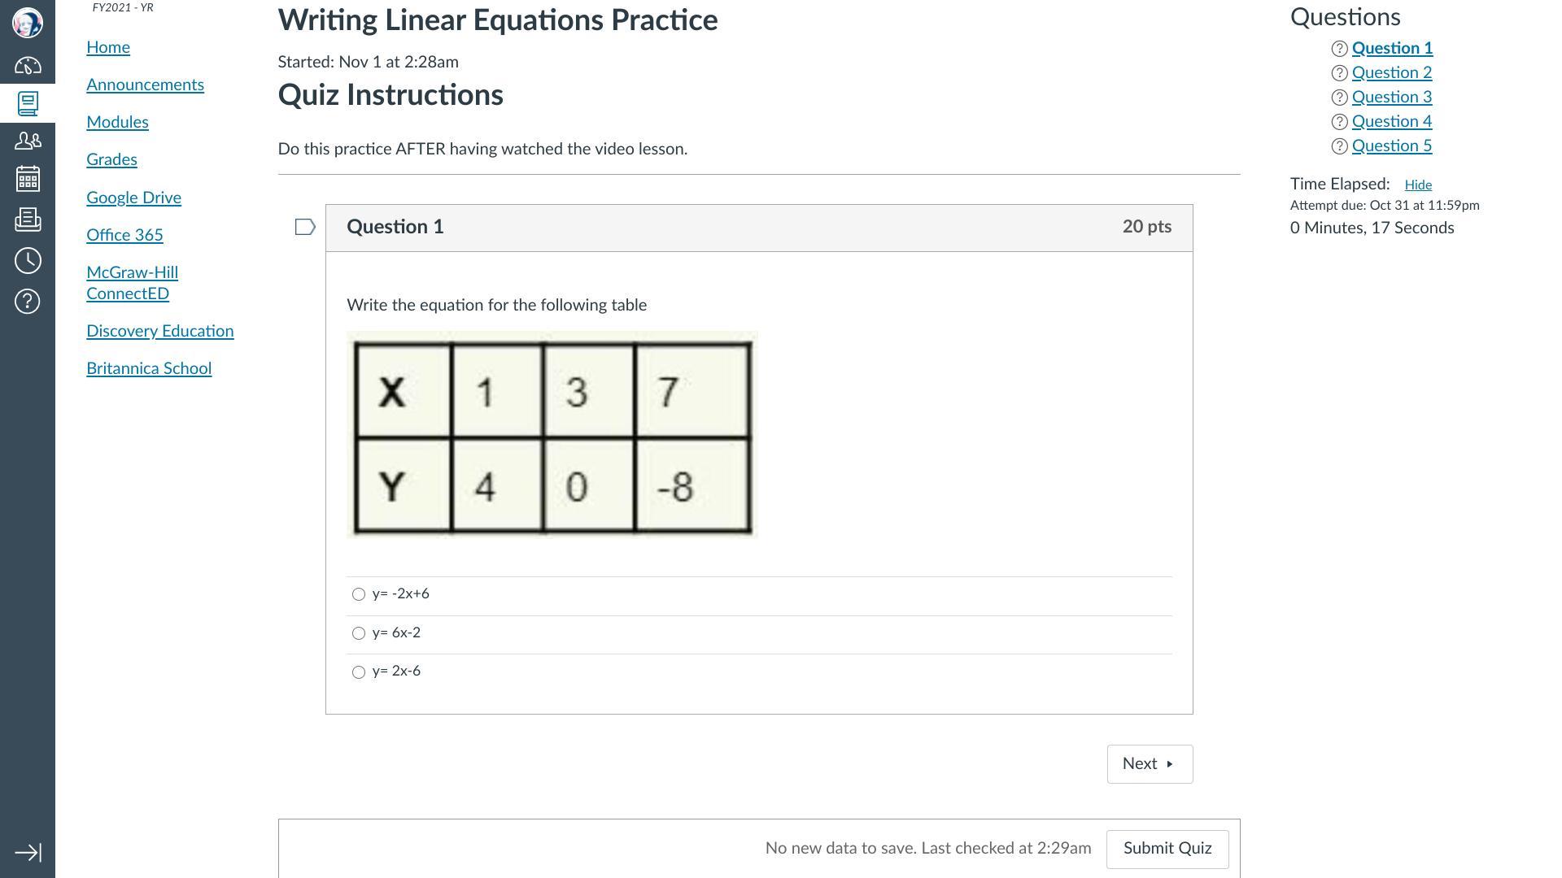Open the Dashboard speedometer icon

(x=28, y=65)
